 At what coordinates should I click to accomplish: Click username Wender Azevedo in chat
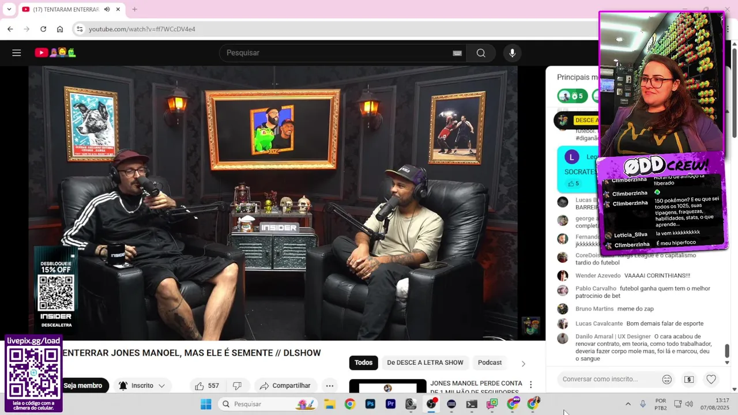click(x=598, y=276)
